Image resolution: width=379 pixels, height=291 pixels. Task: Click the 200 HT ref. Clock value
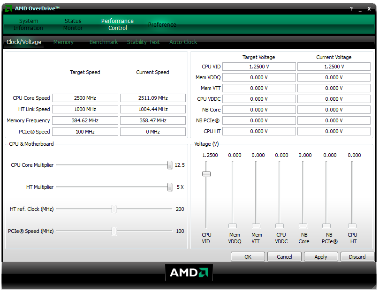pyautogui.click(x=180, y=209)
